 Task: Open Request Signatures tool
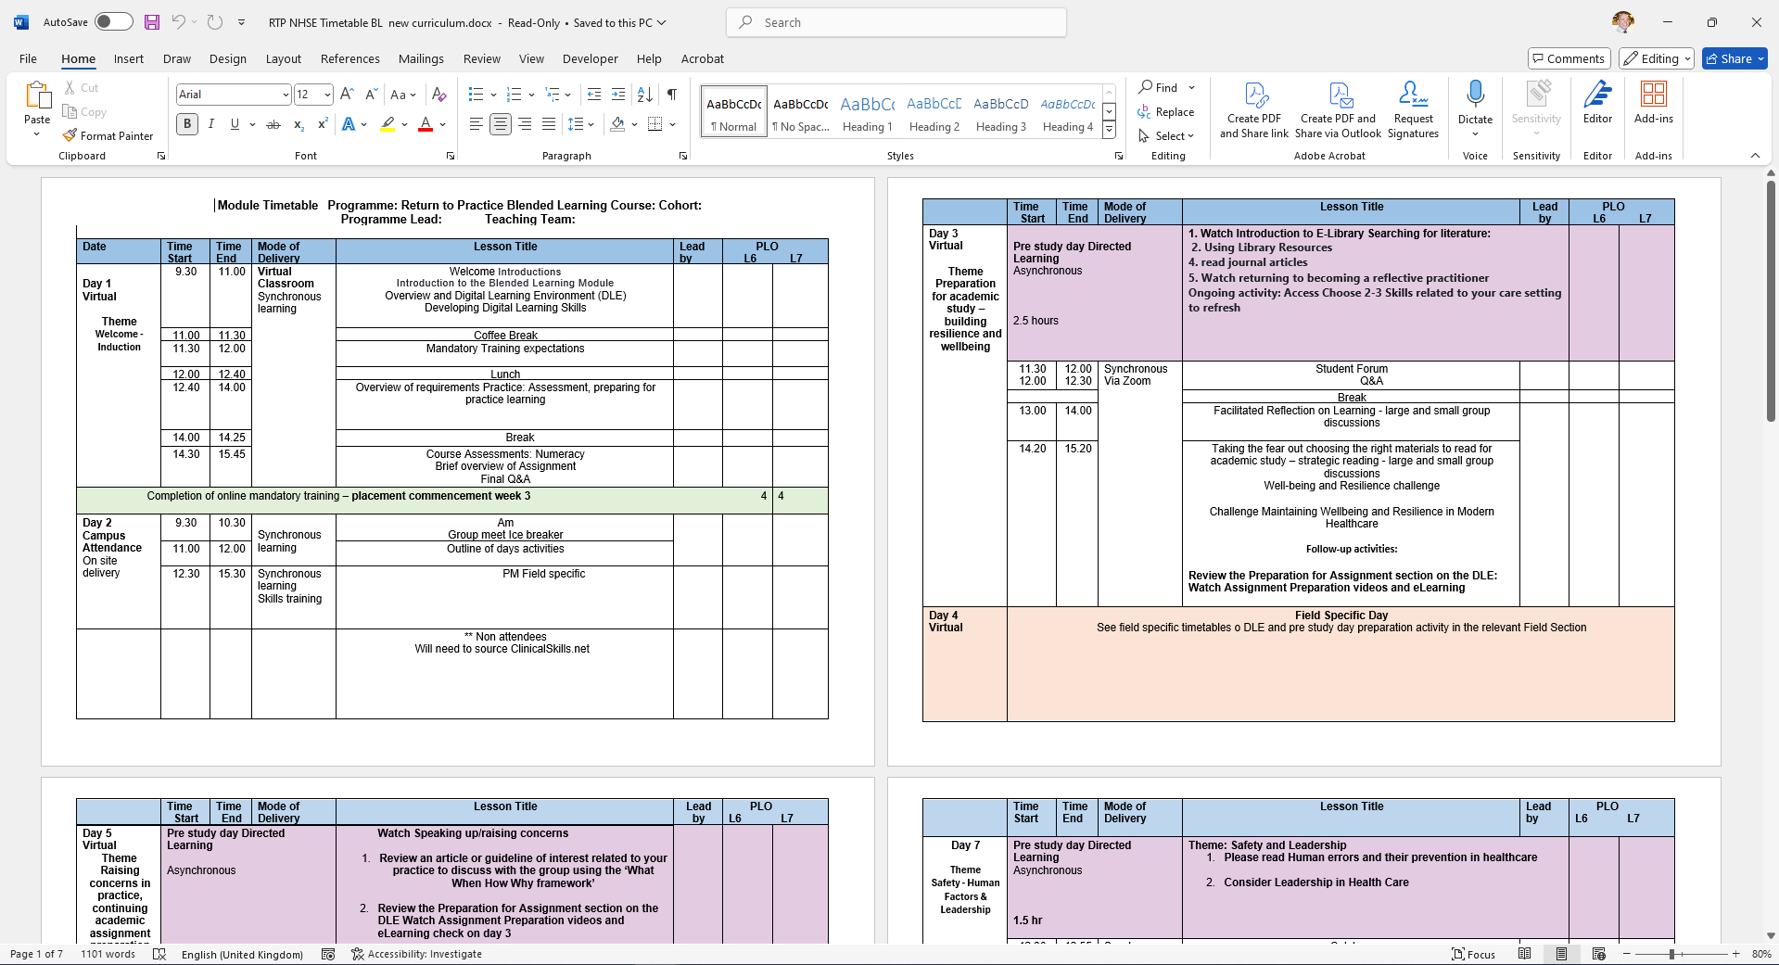(x=1414, y=110)
